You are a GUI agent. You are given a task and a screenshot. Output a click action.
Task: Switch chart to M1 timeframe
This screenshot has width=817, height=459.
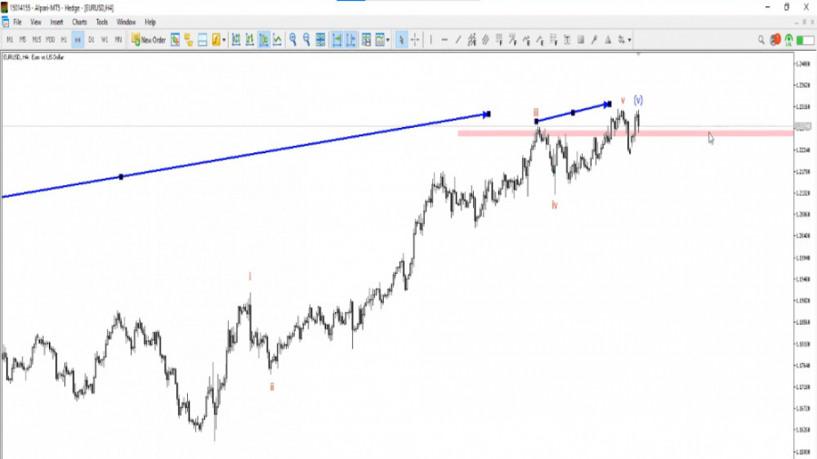click(9, 40)
